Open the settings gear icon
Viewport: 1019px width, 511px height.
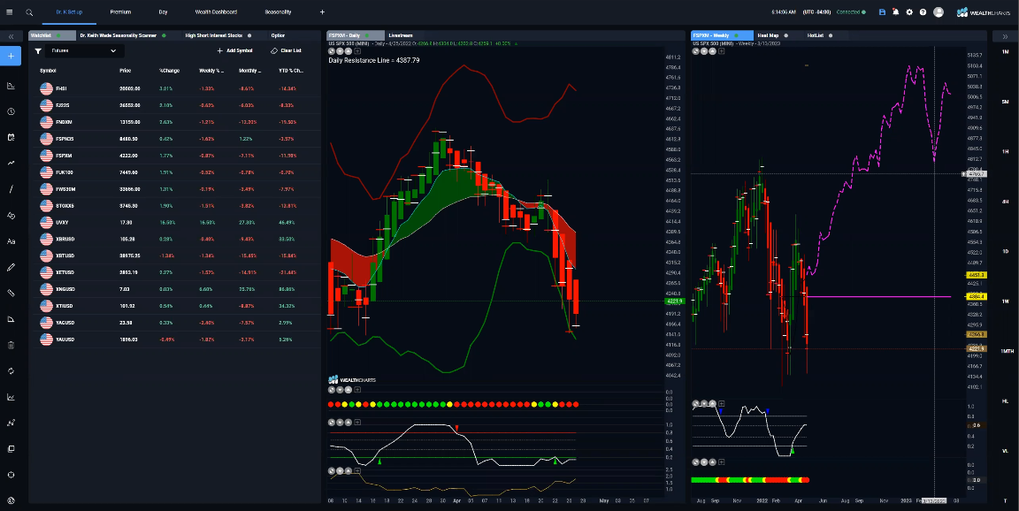pos(909,11)
